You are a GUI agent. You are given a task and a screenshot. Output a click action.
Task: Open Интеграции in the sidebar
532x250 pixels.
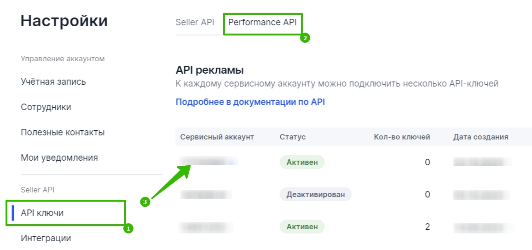[x=46, y=238]
